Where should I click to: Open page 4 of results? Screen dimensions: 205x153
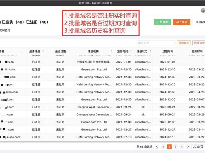tap(182, 147)
